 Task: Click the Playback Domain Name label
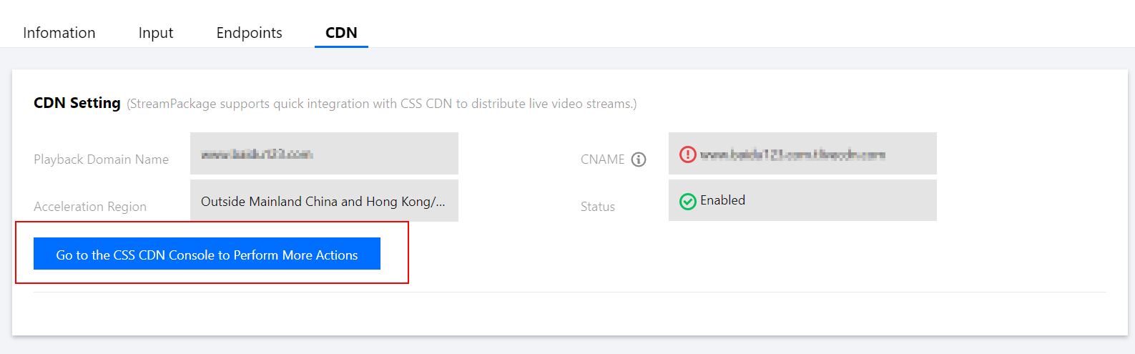coord(102,159)
